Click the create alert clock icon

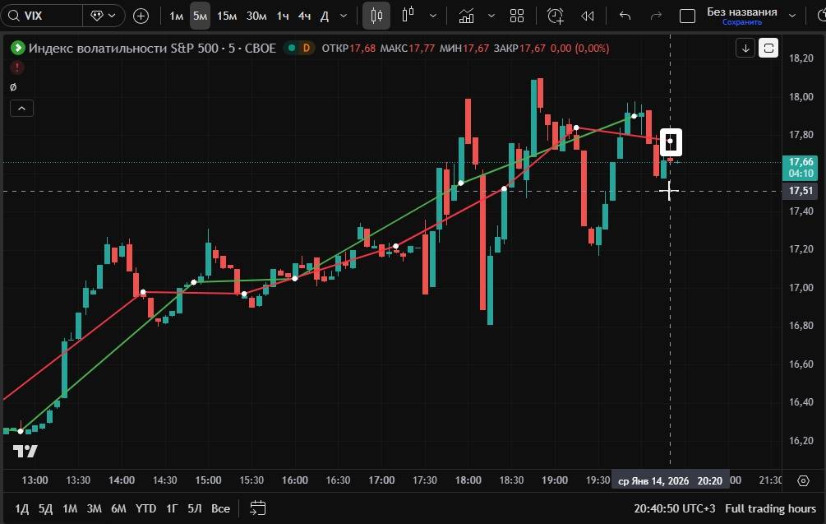point(556,16)
